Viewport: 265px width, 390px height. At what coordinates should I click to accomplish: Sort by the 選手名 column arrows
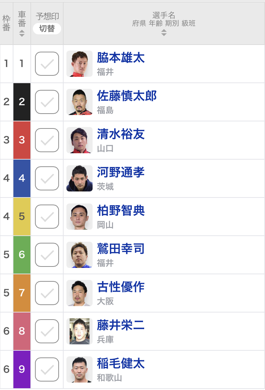[164, 33]
